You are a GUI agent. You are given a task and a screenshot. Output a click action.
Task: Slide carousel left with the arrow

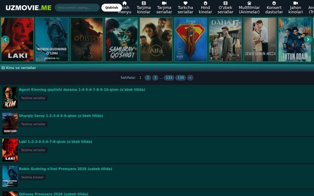tap(5, 39)
